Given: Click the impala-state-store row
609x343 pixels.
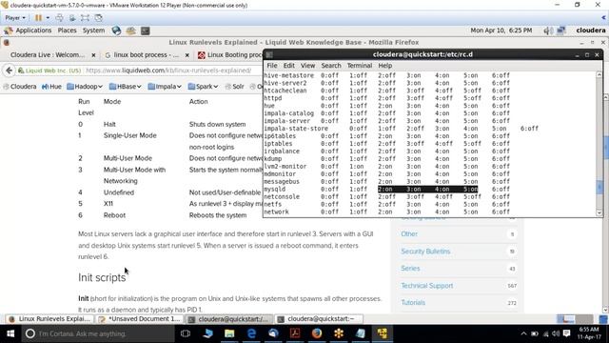Looking at the screenshot, I should pos(401,129).
